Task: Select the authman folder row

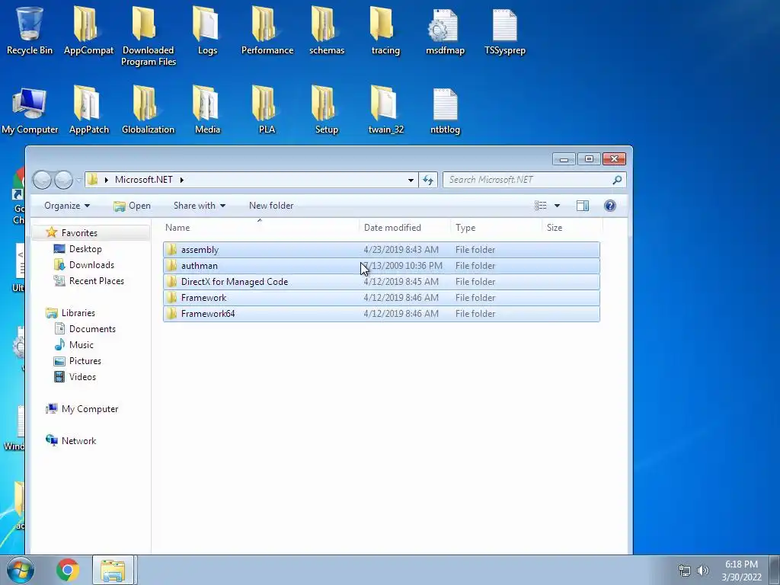Action: tap(381, 266)
